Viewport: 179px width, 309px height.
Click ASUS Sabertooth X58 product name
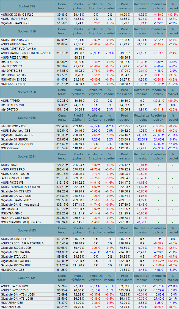click(x=16, y=131)
